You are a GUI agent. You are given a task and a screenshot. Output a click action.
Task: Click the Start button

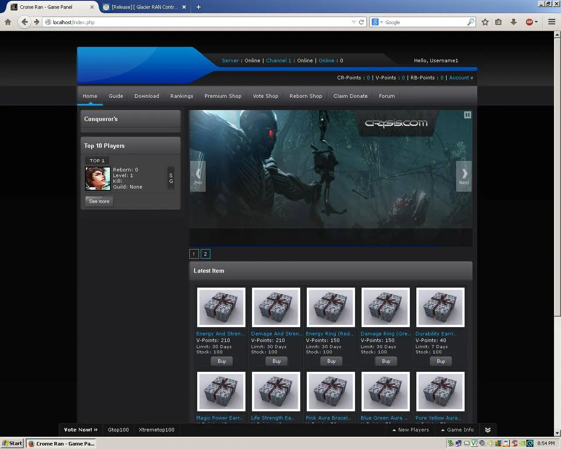(x=12, y=443)
